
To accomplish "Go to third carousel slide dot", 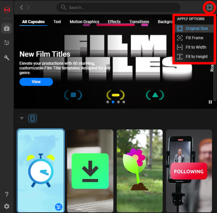I will (118, 102).
